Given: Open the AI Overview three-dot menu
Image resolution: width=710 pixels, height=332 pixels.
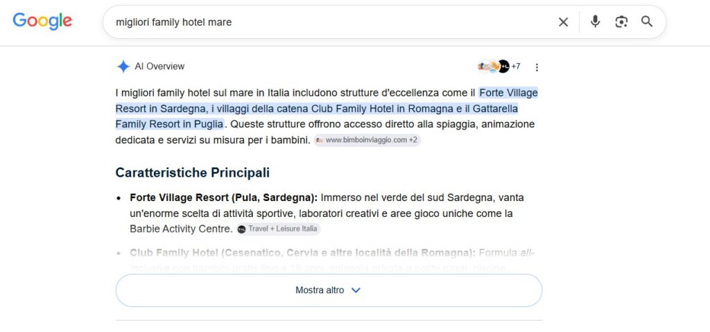Looking at the screenshot, I should pyautogui.click(x=537, y=67).
